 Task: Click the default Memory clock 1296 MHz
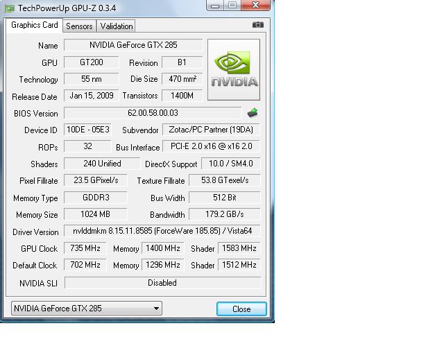click(163, 265)
